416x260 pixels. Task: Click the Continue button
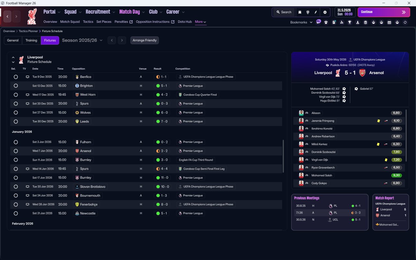pyautogui.click(x=384, y=12)
